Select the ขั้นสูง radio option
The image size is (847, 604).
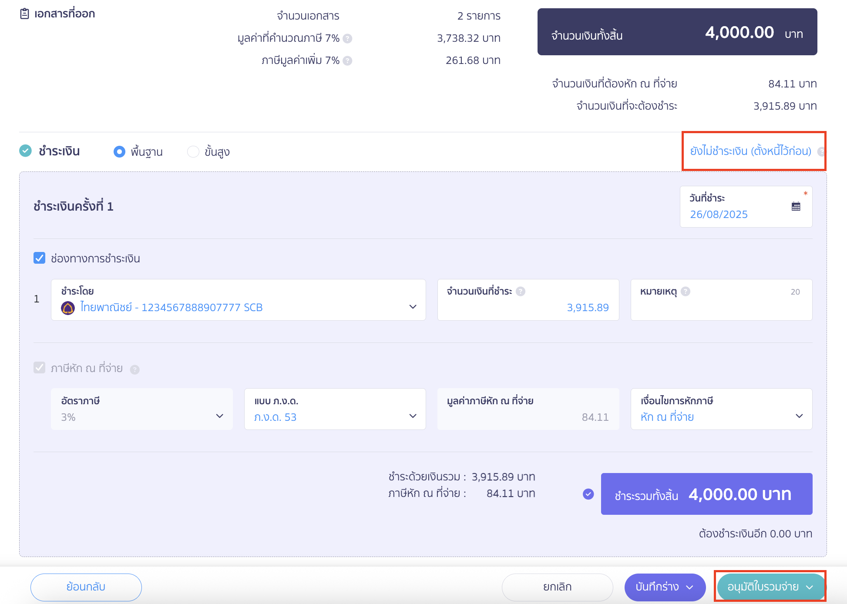click(193, 151)
